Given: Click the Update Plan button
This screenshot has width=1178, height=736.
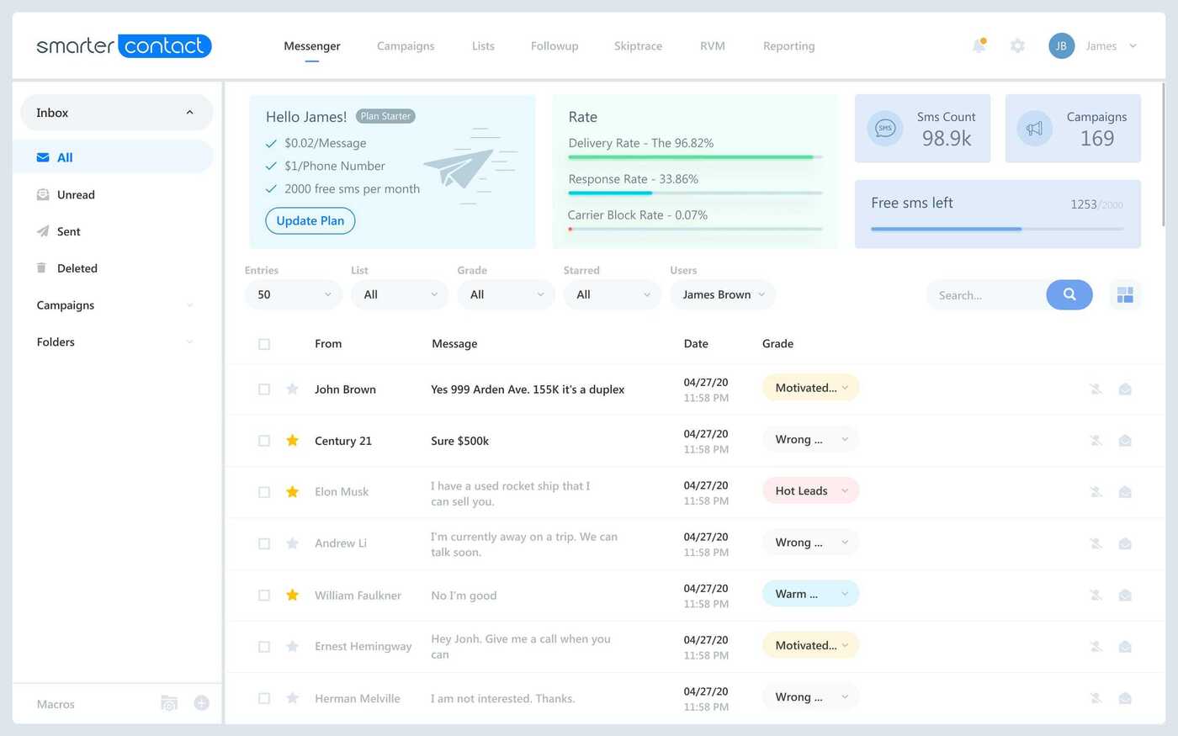Looking at the screenshot, I should coord(310,220).
